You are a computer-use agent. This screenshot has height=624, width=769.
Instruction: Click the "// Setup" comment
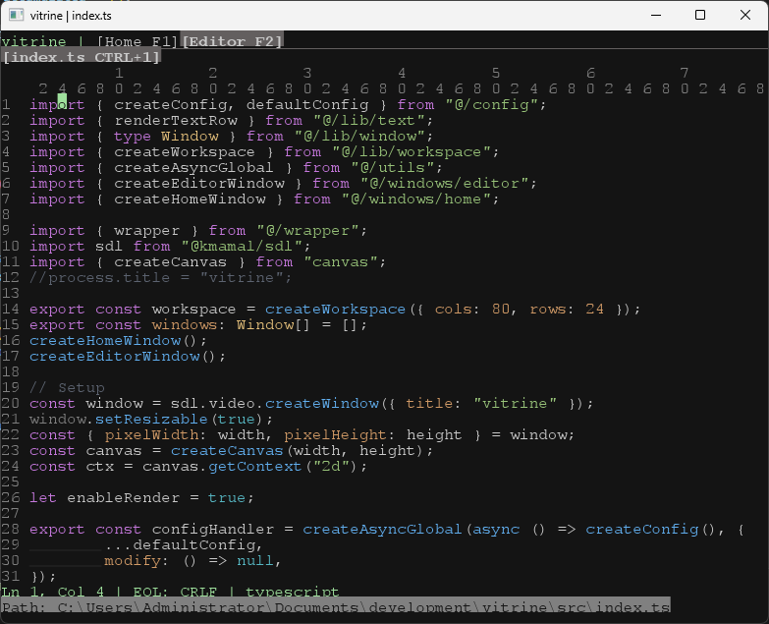click(67, 387)
